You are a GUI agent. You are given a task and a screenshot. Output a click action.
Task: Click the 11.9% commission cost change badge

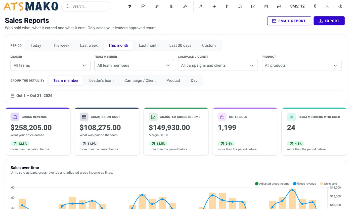click(x=89, y=144)
